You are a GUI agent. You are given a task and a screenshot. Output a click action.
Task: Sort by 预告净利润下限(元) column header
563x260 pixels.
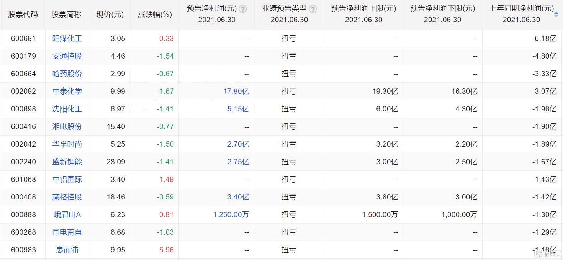442,8
